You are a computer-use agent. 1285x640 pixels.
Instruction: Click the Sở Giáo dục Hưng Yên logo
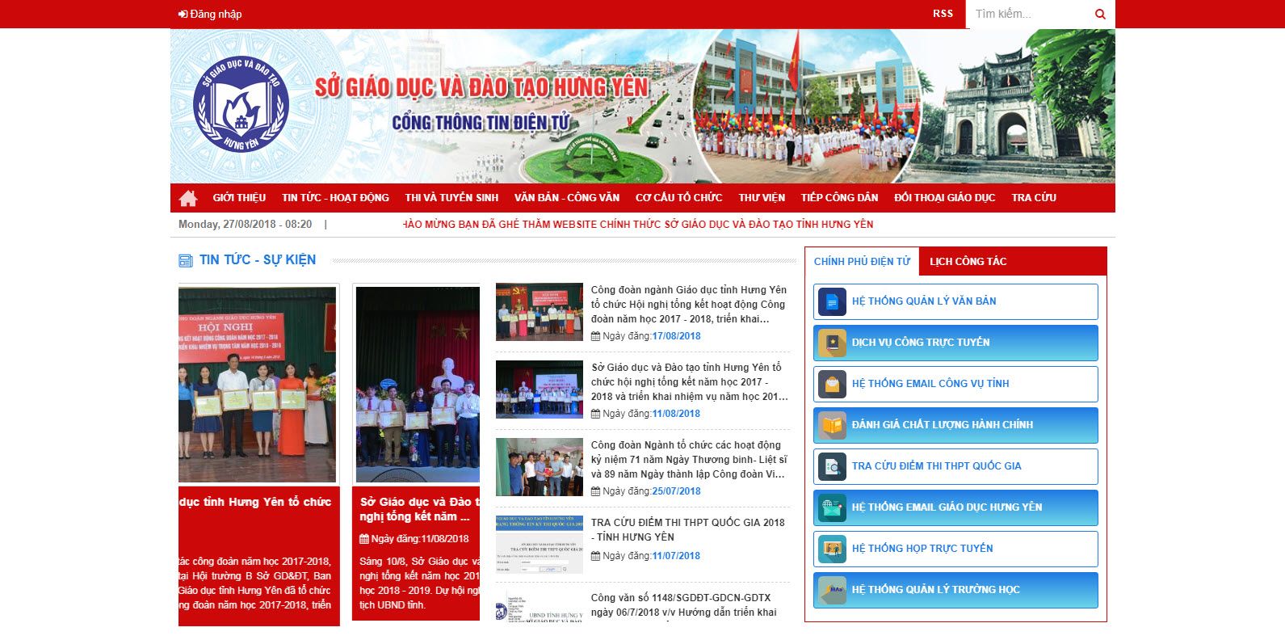[241, 105]
